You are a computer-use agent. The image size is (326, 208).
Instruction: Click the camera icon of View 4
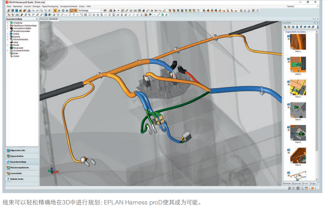coord(289,104)
